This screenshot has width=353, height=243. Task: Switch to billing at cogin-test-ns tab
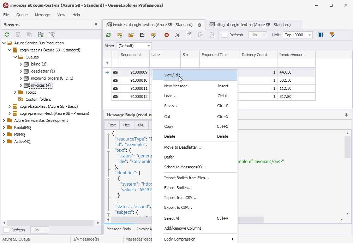click(x=254, y=25)
